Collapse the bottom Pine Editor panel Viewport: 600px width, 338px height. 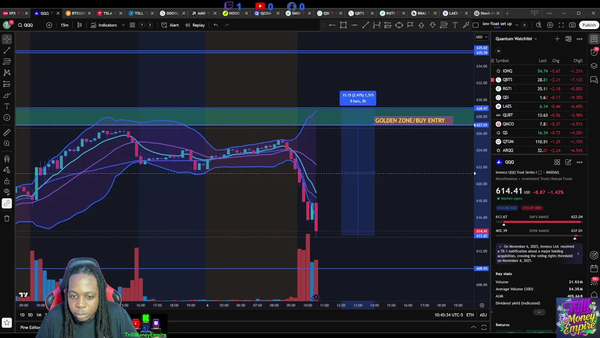click(473, 327)
